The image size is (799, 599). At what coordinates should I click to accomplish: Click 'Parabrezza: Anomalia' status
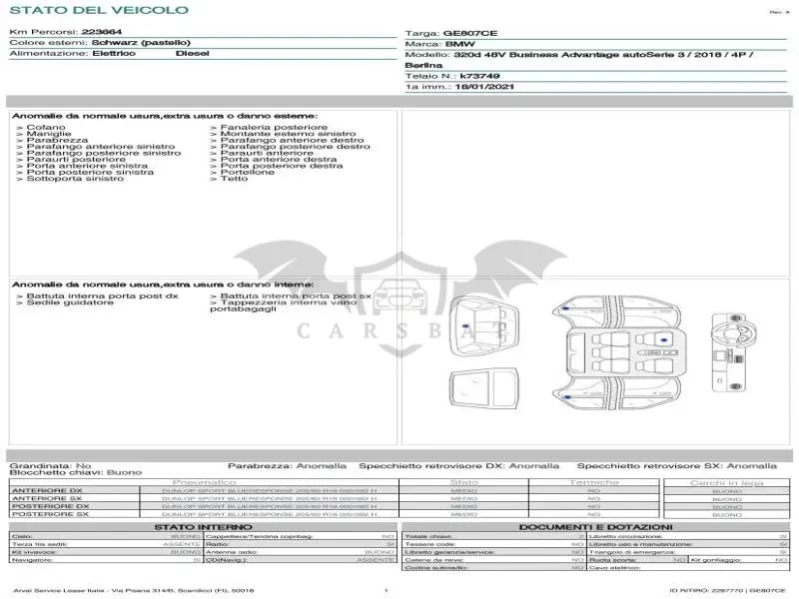click(287, 466)
